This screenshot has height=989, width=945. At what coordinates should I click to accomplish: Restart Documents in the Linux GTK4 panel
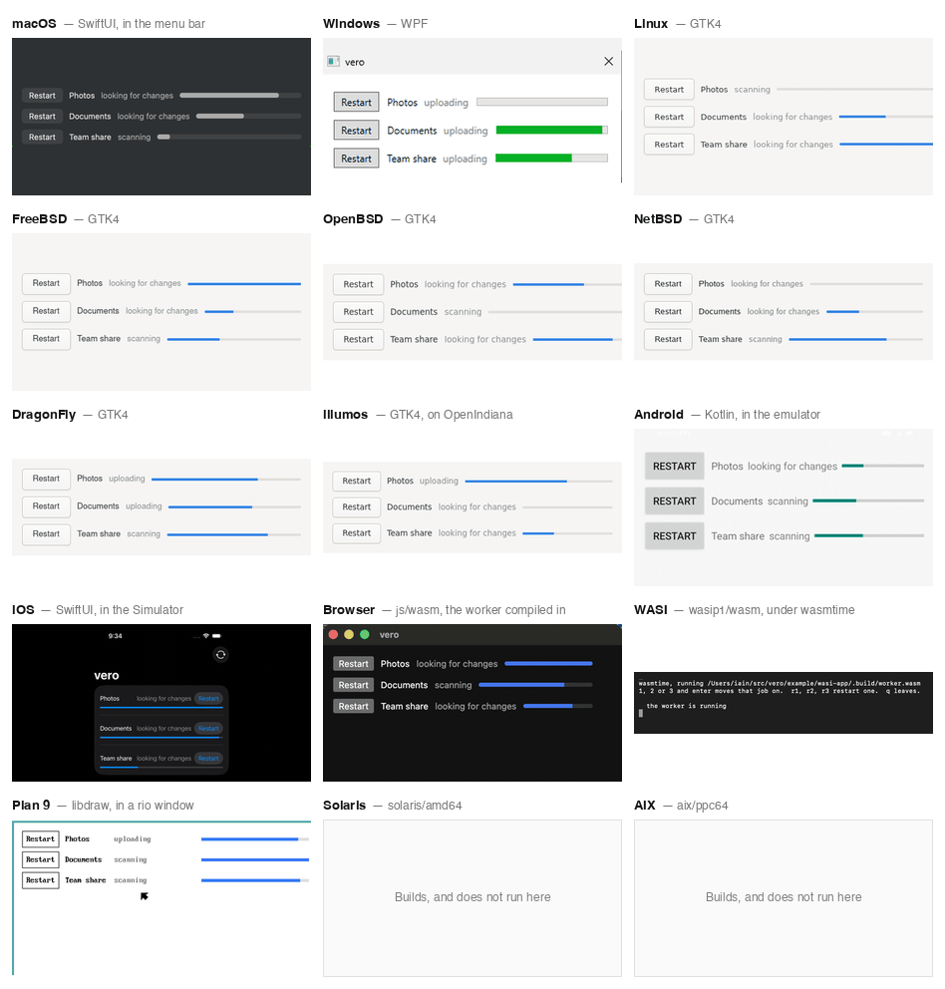[x=669, y=117]
